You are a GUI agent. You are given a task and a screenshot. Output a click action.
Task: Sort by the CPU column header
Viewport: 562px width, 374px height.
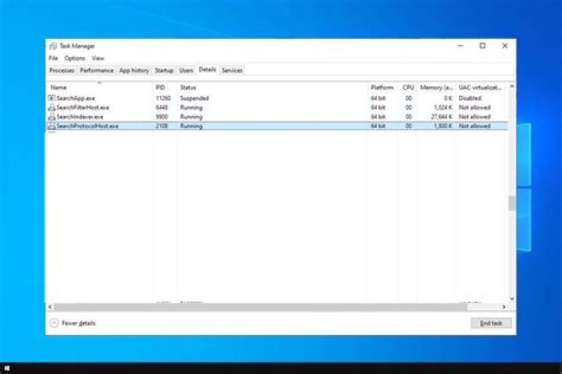(408, 88)
